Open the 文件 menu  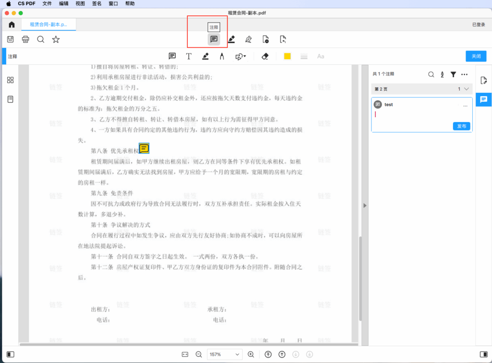point(47,3)
